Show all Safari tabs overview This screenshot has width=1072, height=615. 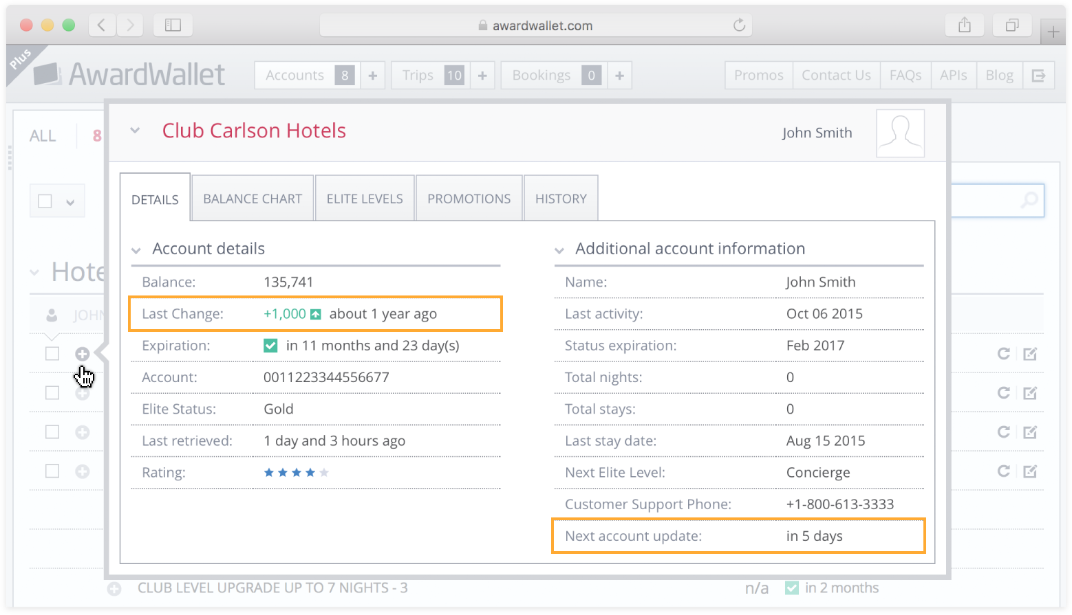tap(1011, 25)
